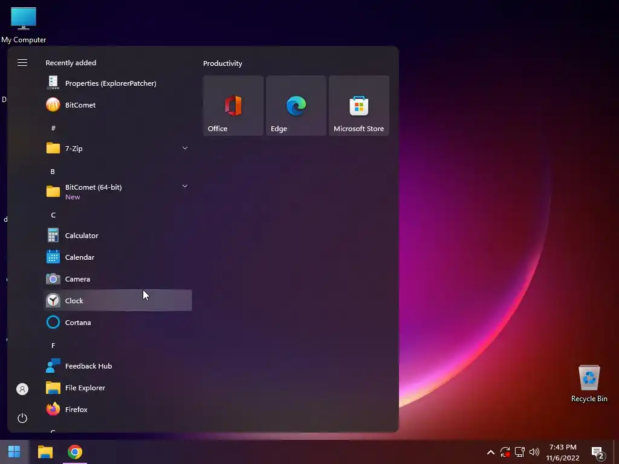Select the Recycle Bin desktop icon
This screenshot has width=619, height=464.
pos(589,384)
